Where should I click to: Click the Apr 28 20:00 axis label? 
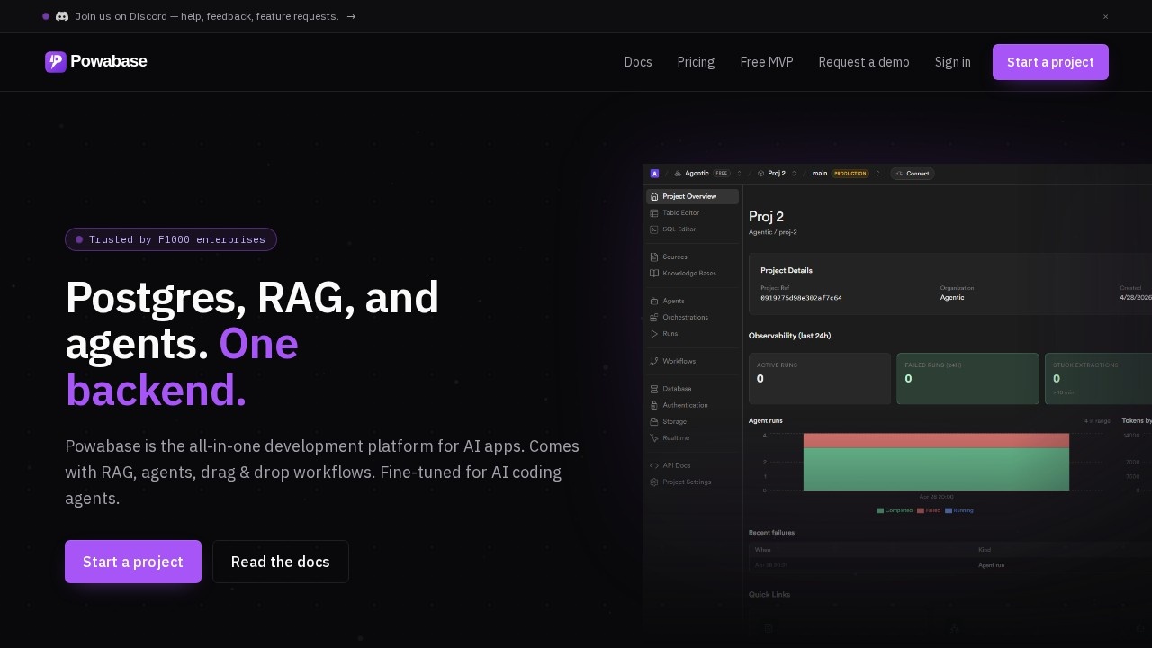[x=936, y=497]
